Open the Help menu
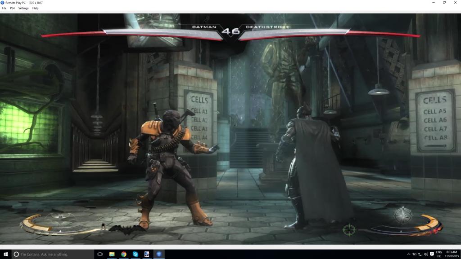The width and height of the screenshot is (461, 259). coord(36,8)
